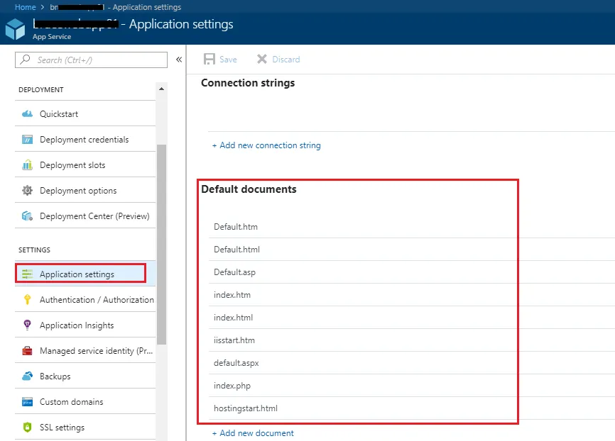Open Backups
The image size is (615, 441).
(x=85, y=376)
